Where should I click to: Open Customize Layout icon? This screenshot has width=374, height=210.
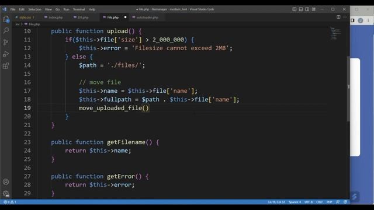pos(314,9)
